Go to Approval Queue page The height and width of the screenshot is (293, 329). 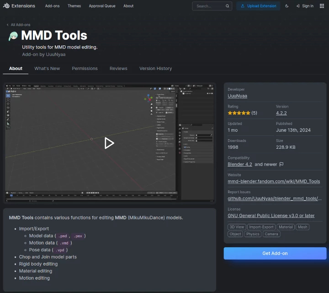pyautogui.click(x=102, y=6)
